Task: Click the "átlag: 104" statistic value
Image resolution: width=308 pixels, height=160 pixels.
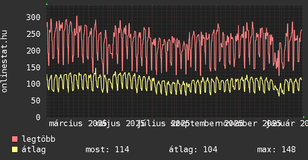Action: point(193,150)
